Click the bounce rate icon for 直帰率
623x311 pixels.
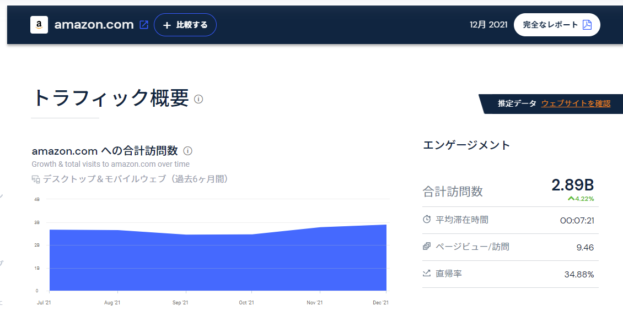(427, 273)
